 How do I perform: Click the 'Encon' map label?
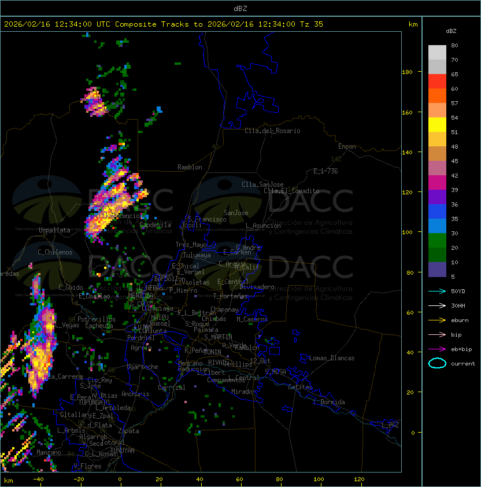(x=347, y=146)
